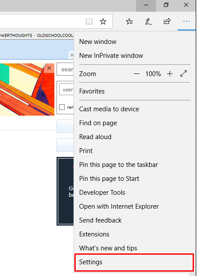The height and width of the screenshot is (276, 197).
Task: Zoom out with the minus button
Action: 137,74
